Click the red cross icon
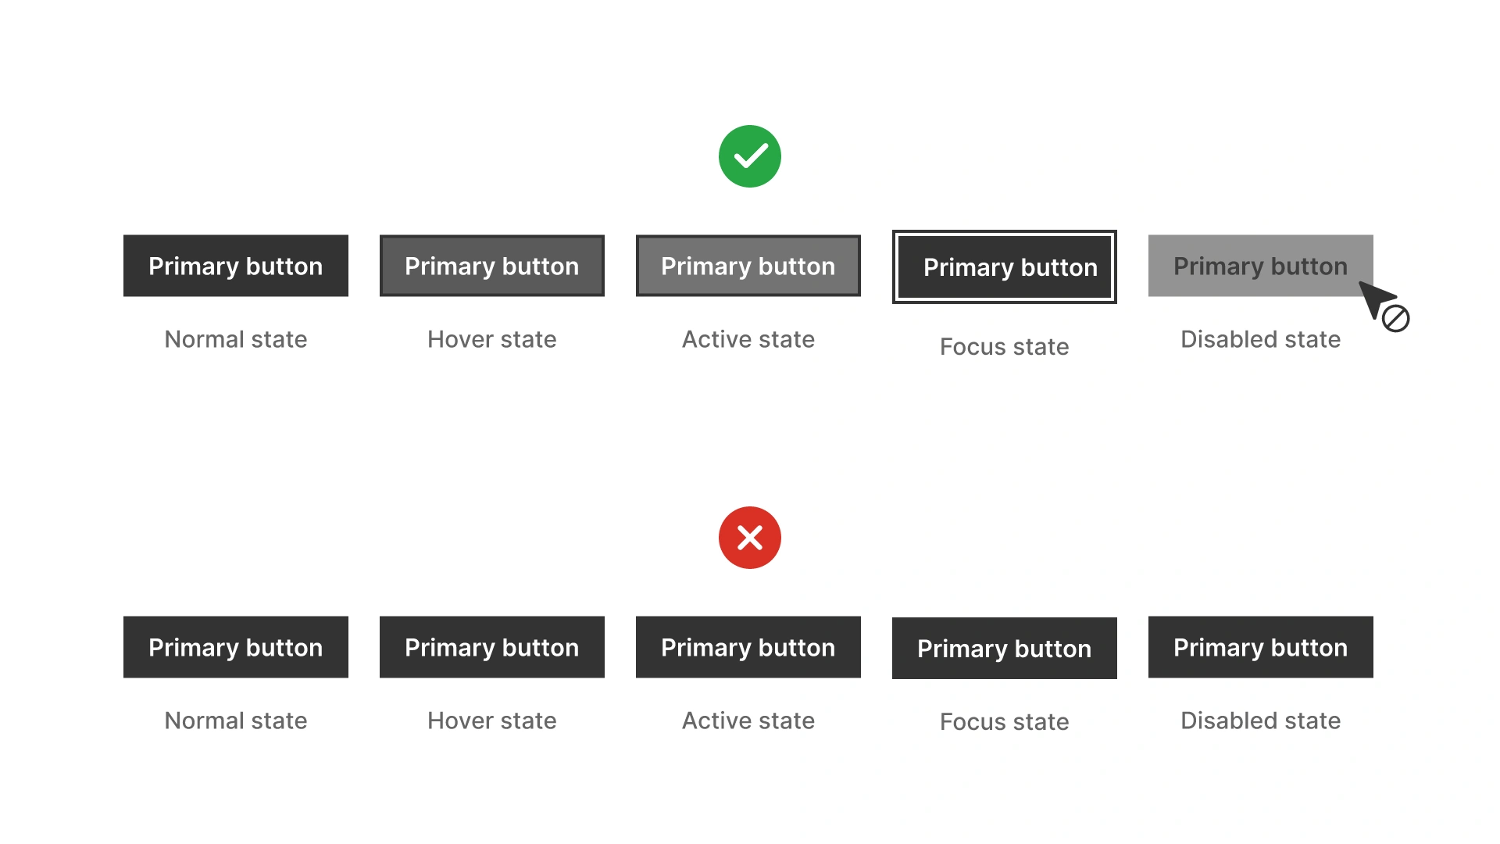1500x844 pixels. click(x=749, y=537)
